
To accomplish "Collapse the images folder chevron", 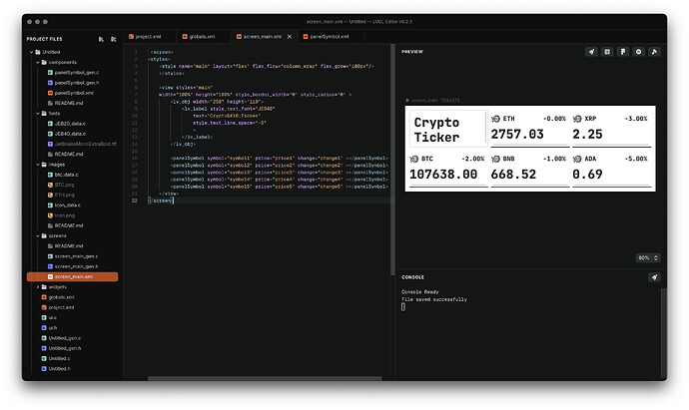I will point(38,165).
